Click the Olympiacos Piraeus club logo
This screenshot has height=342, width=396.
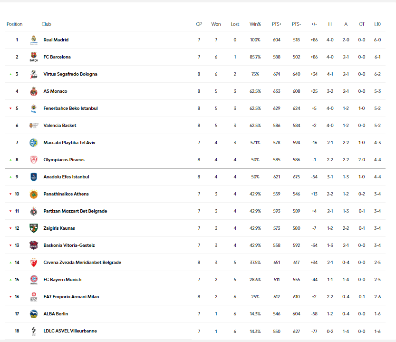click(34, 160)
